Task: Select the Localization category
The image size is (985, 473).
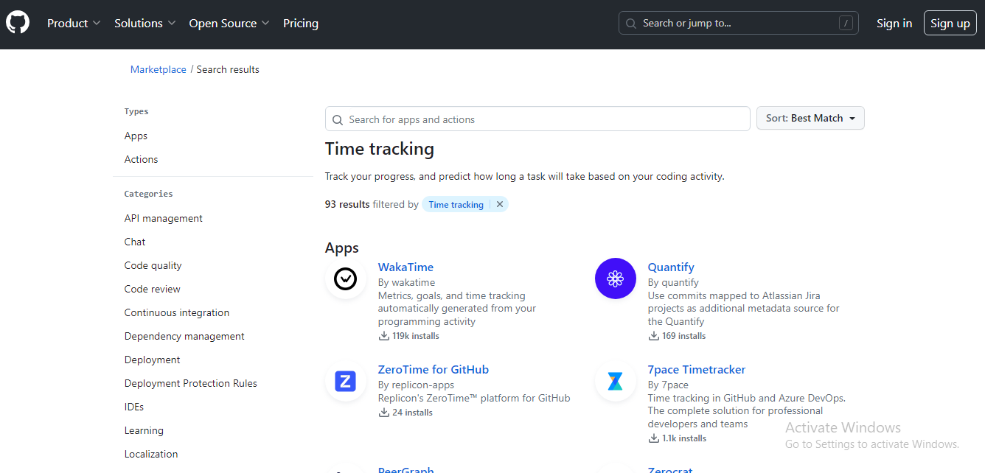Action: pyautogui.click(x=151, y=454)
